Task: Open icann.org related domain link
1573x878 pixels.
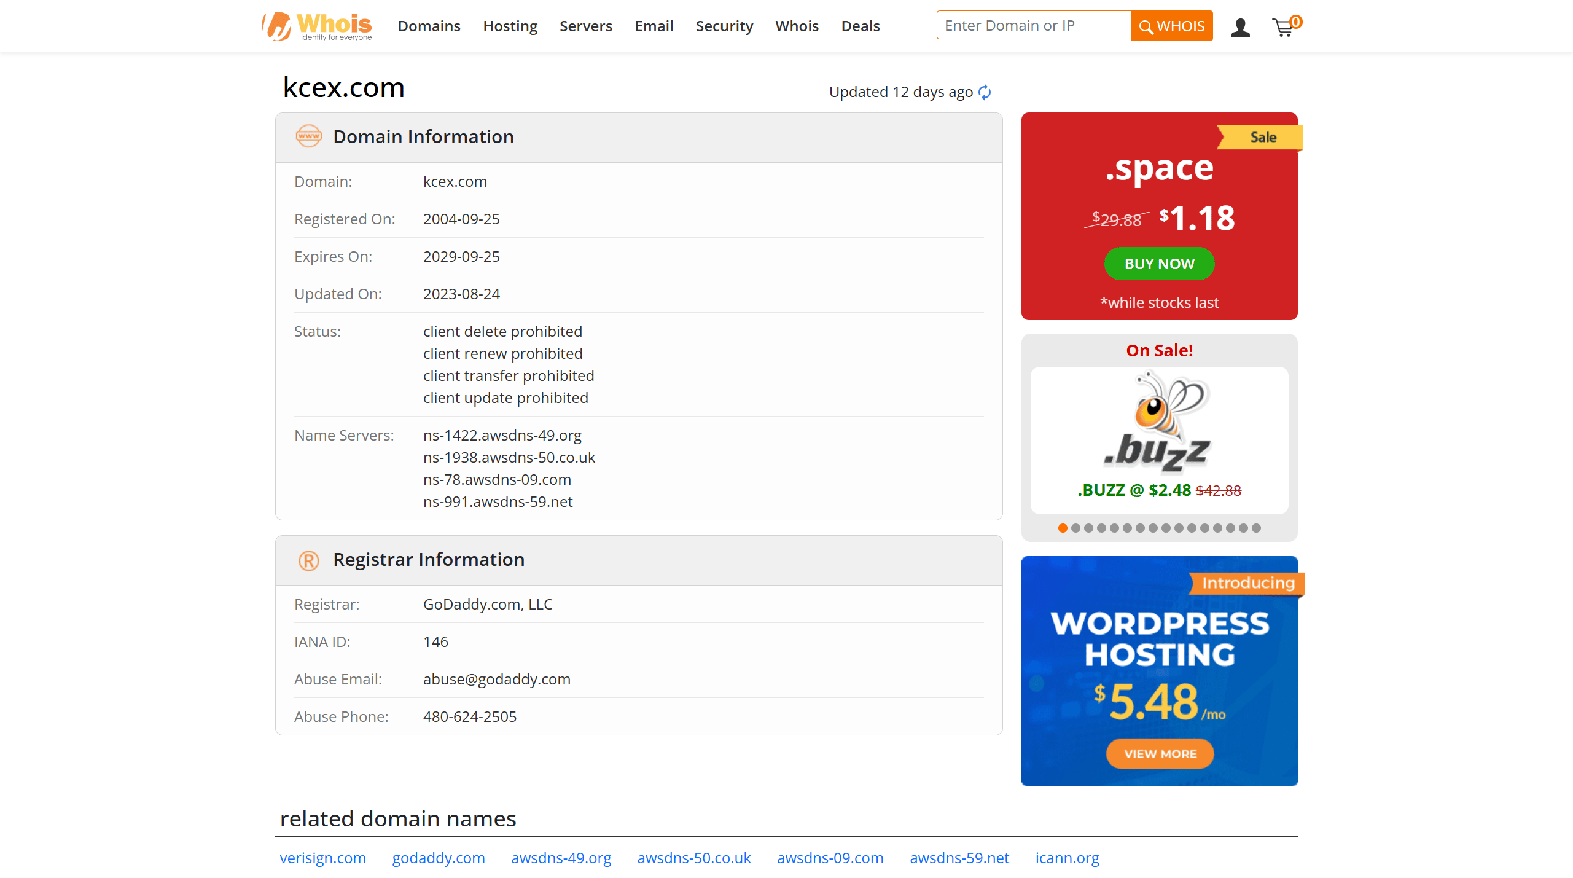Action: point(1067,858)
